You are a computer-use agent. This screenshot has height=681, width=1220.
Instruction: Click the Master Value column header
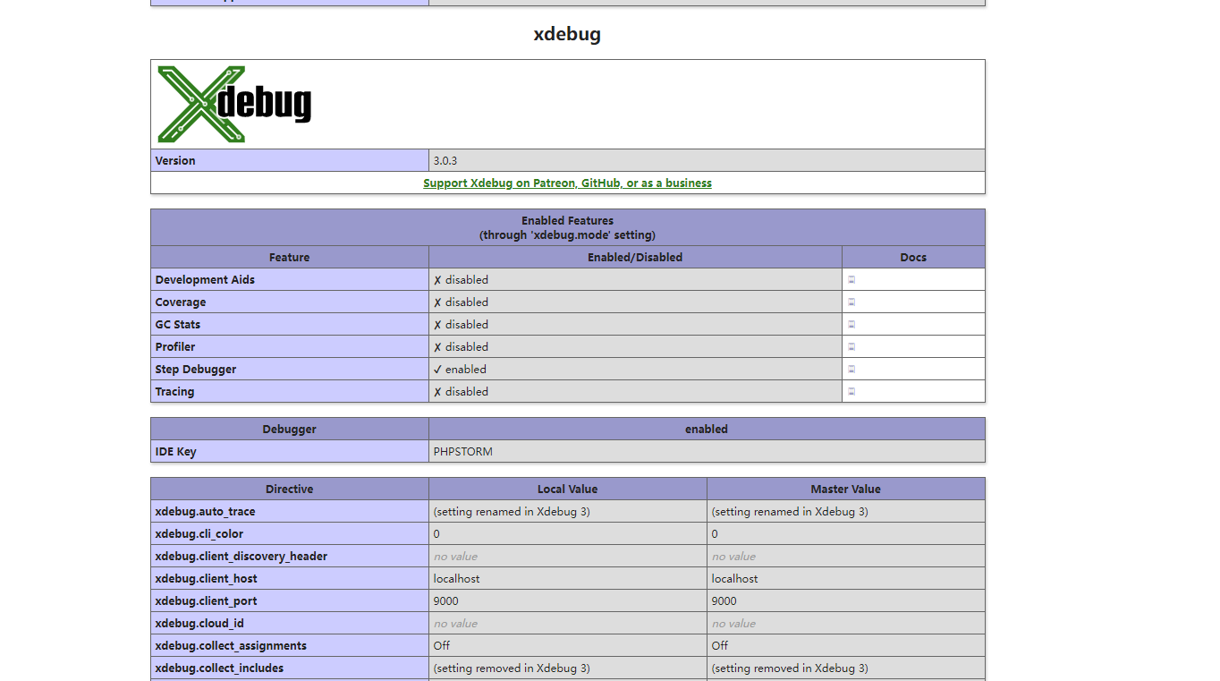pyautogui.click(x=846, y=489)
